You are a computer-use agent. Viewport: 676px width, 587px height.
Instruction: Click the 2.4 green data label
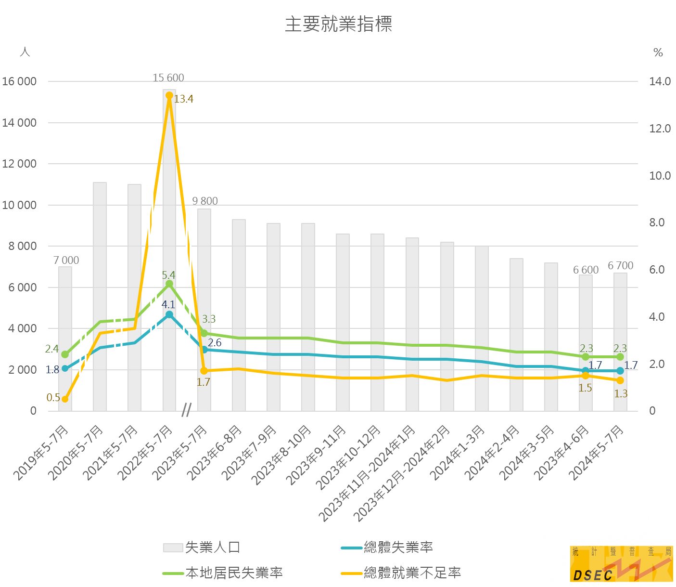[x=52, y=349]
